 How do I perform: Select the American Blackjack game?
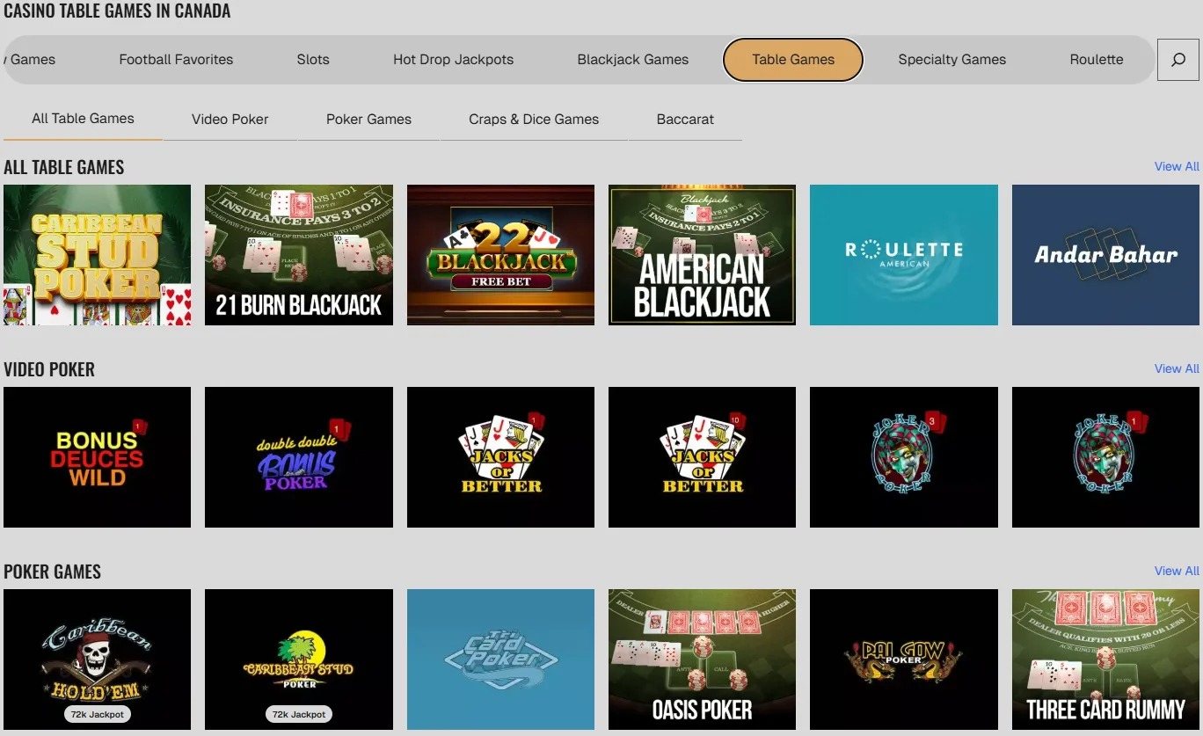(x=702, y=255)
